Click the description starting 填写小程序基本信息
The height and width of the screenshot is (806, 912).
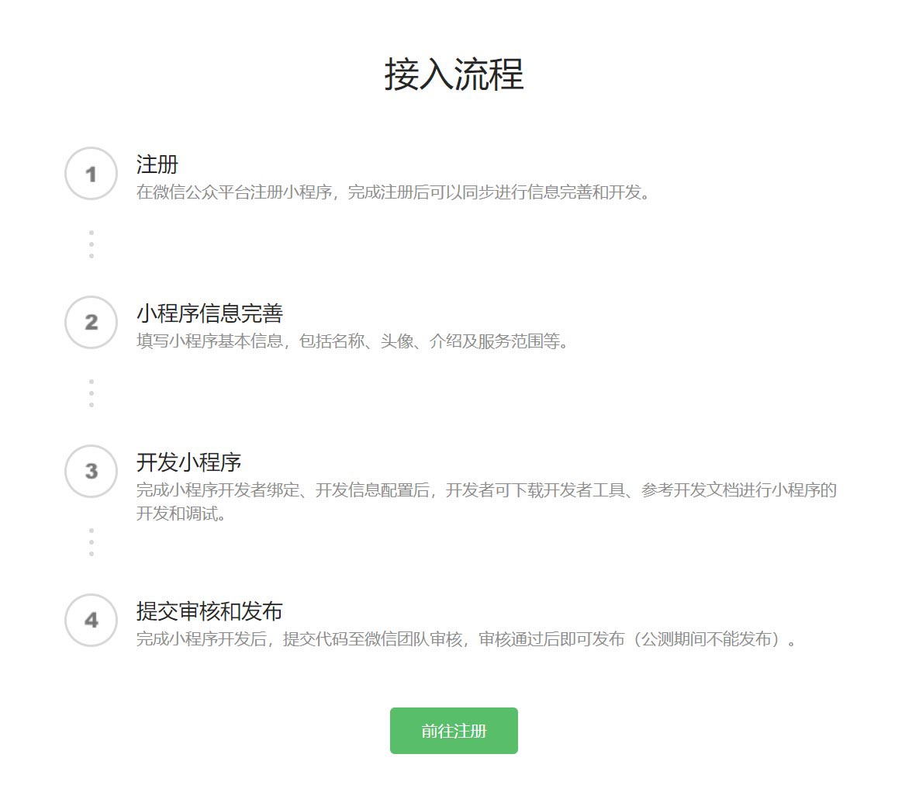(x=352, y=341)
